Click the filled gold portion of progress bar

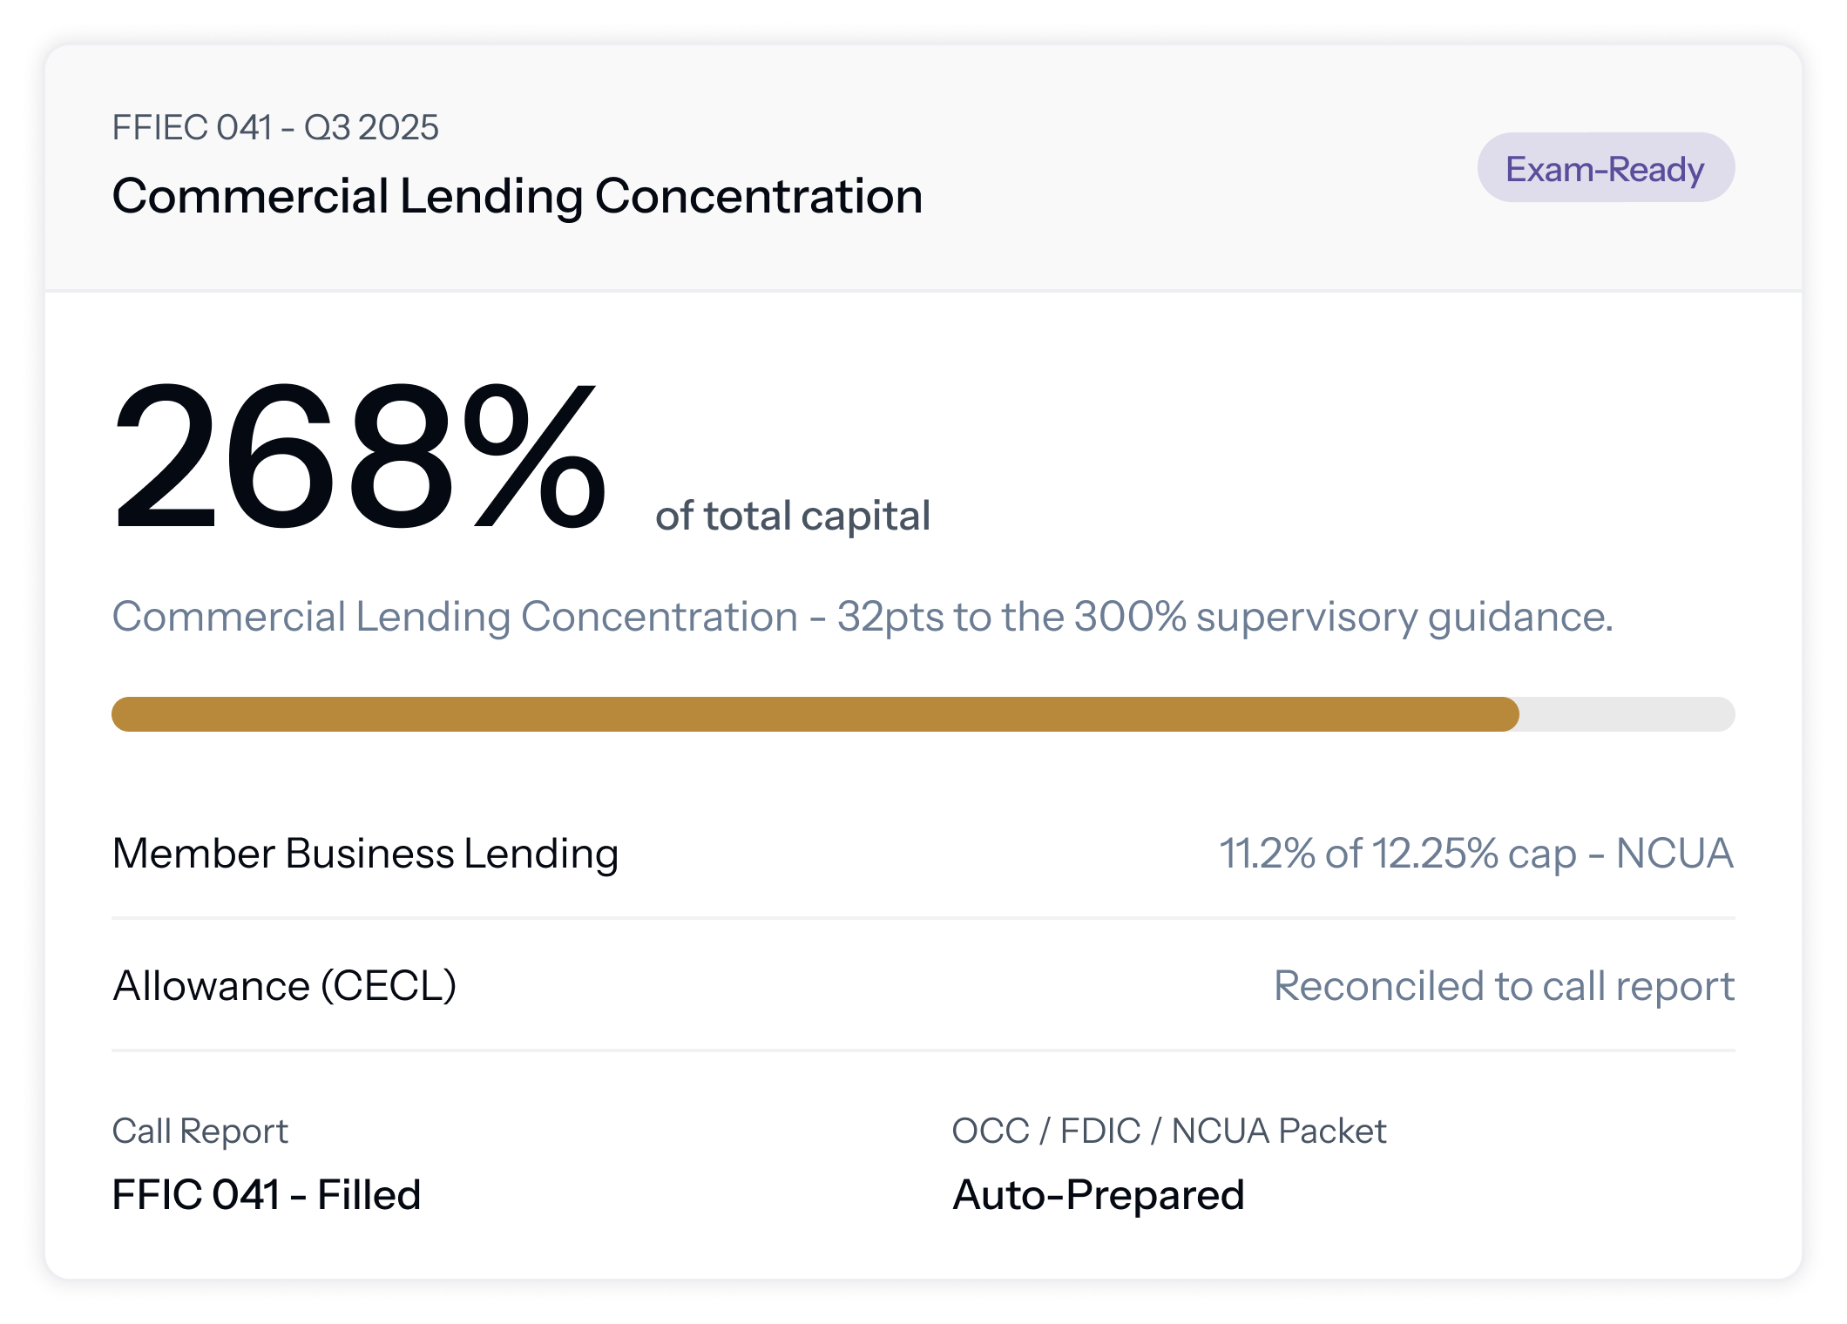(x=815, y=714)
